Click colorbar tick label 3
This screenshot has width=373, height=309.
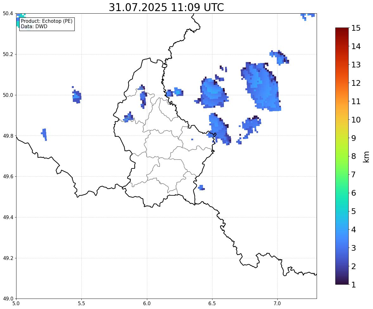pyautogui.click(x=353, y=248)
